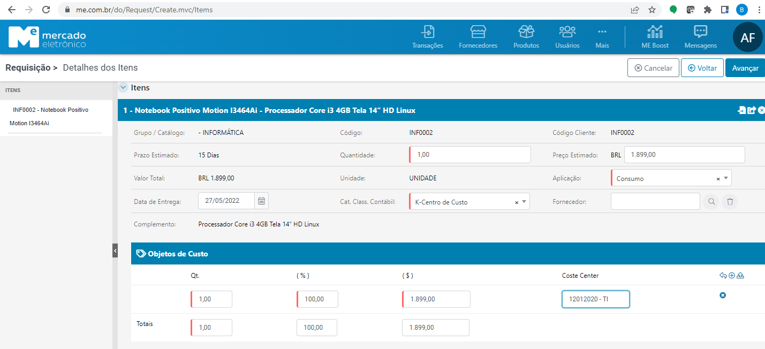The width and height of the screenshot is (765, 349).
Task: Search for a Fornecedor with magnifier icon
Action: 711,202
